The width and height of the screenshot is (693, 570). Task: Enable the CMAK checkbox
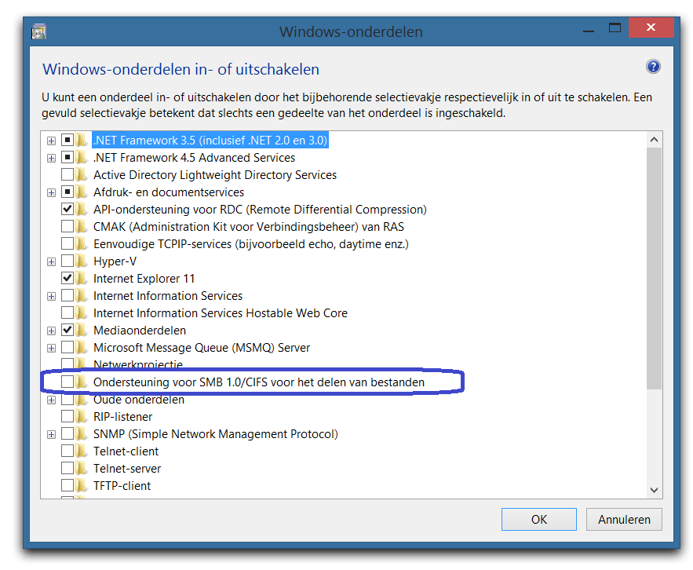pos(67,226)
